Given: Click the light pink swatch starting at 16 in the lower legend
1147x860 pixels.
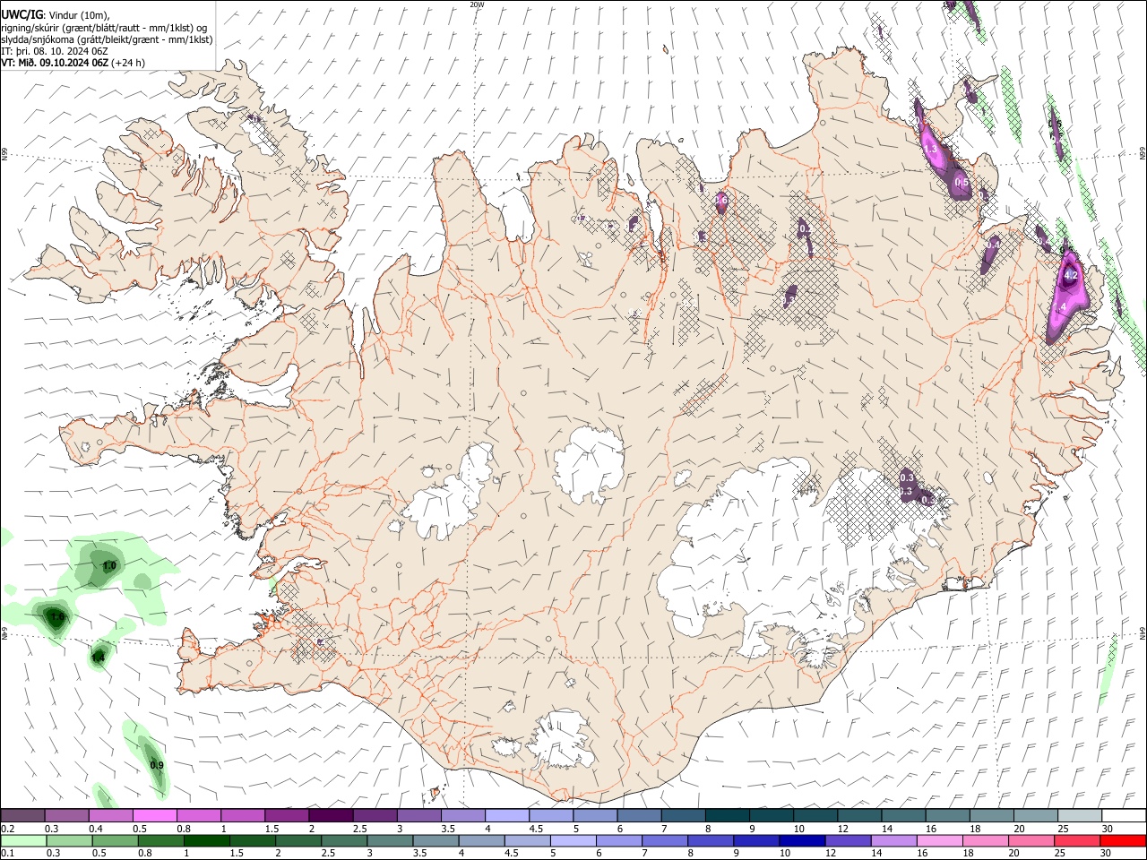Looking at the screenshot, I should point(940,840).
